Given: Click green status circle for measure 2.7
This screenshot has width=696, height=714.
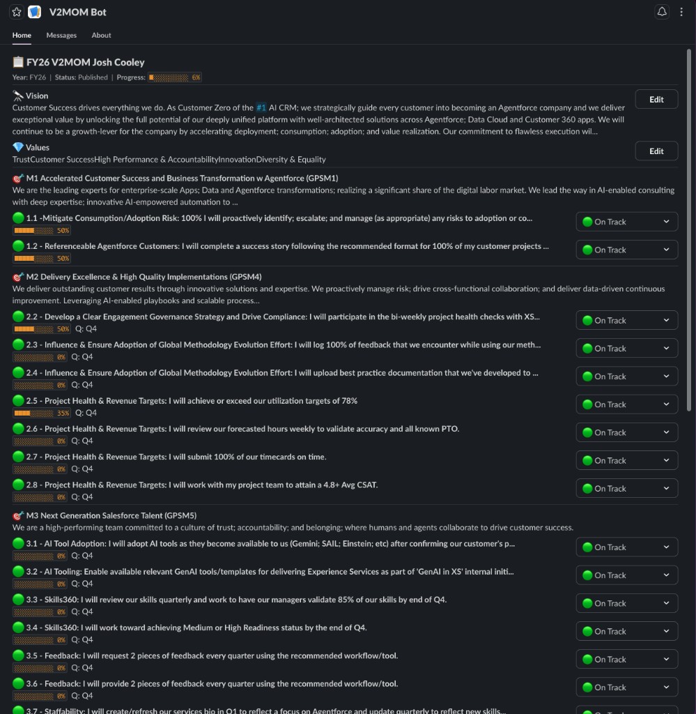Looking at the screenshot, I should (x=18, y=457).
